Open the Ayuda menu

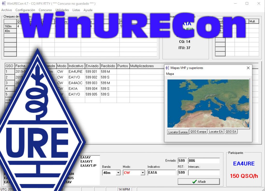click(88, 10)
